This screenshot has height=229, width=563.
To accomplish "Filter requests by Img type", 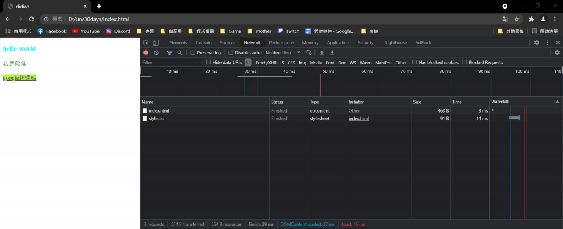I will 302,63.
